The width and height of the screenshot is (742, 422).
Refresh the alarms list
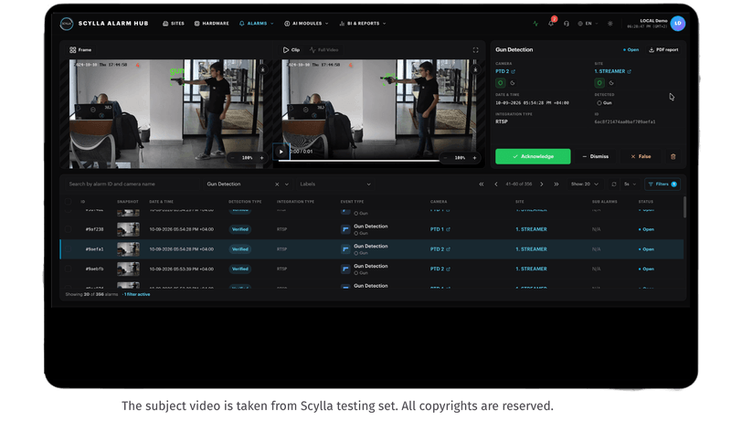(x=614, y=184)
